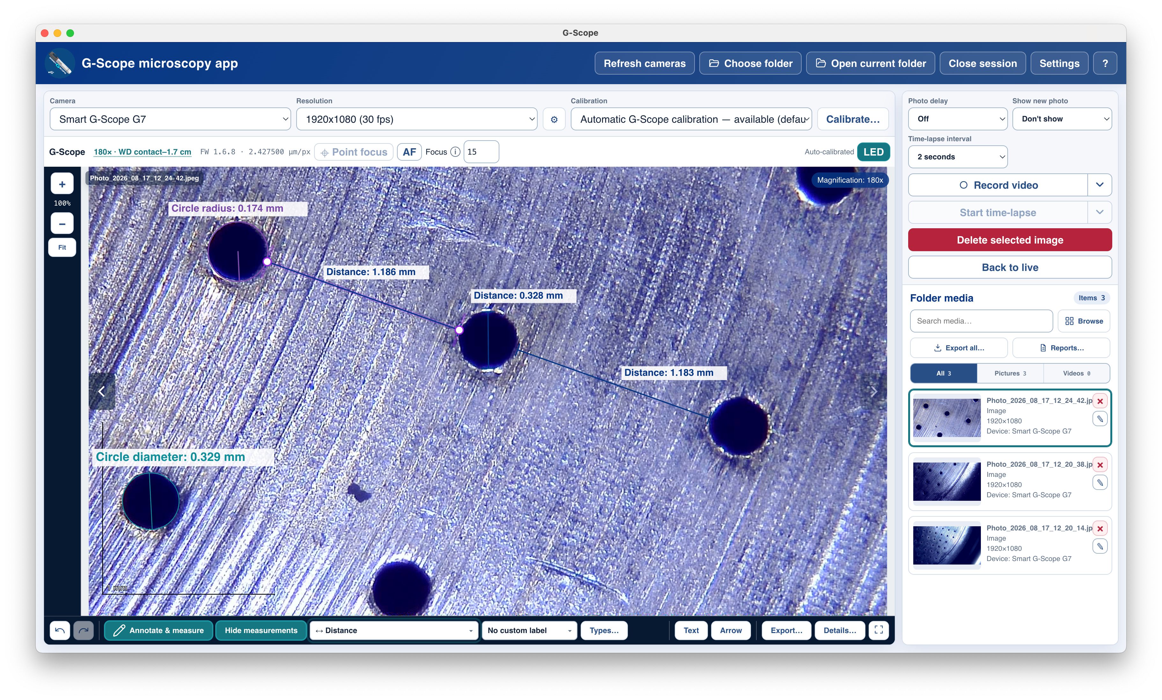
Task: Toggle AF autofocus
Action: click(x=409, y=152)
